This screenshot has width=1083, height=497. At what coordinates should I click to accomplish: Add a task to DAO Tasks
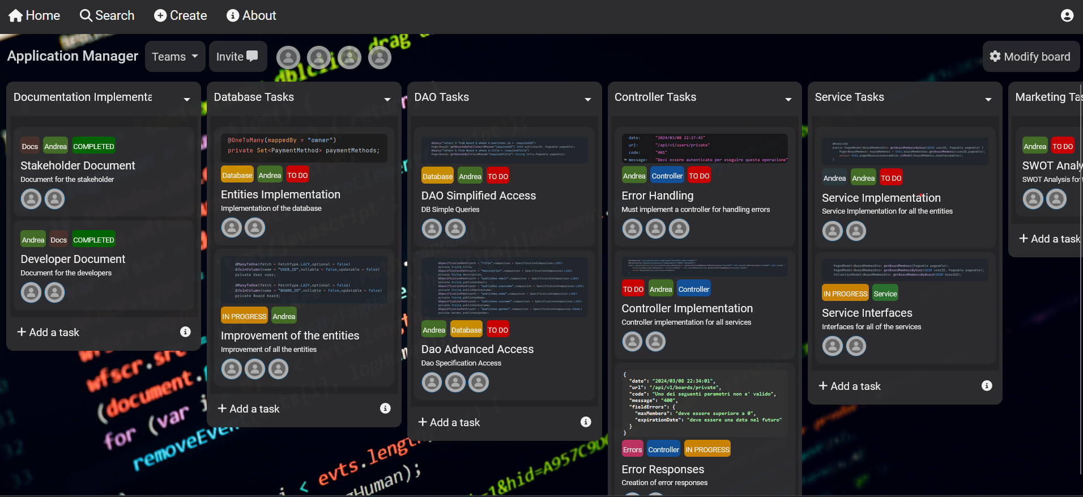coord(449,422)
